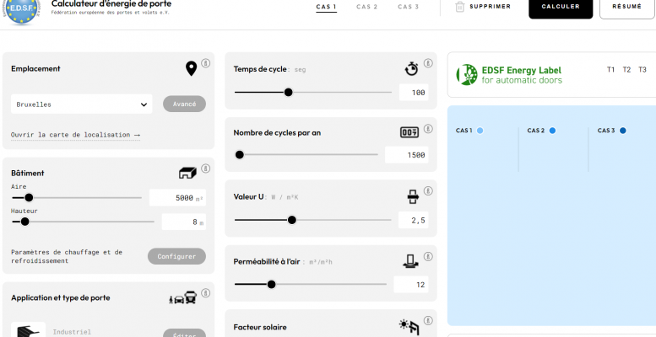Click the EDSF Energy Label leaf logo
656x337 pixels.
(467, 75)
